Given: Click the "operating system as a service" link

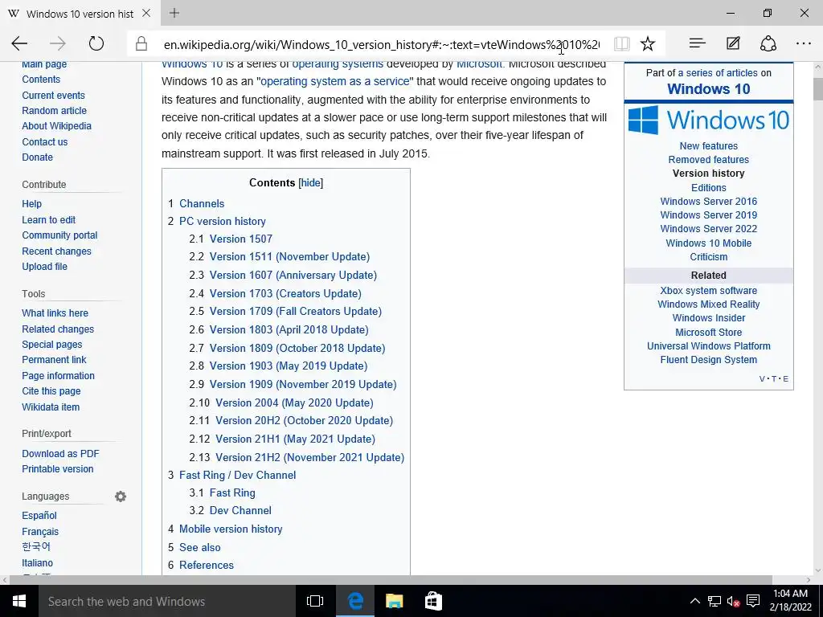Looking at the screenshot, I should (335, 81).
